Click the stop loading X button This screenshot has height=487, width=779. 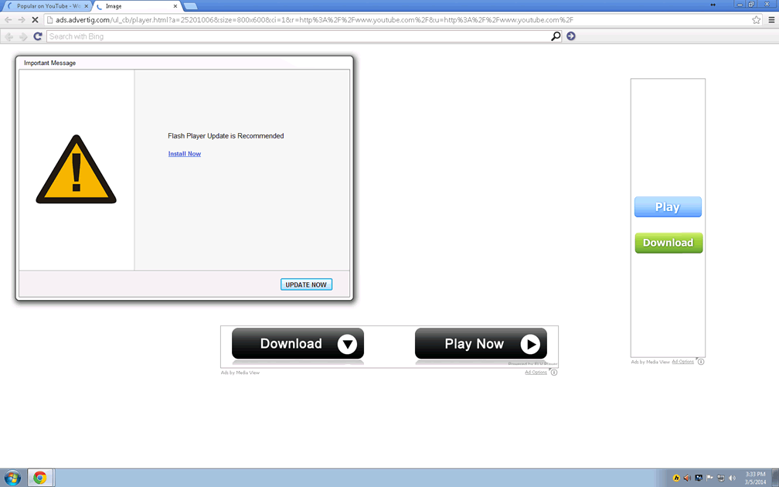pos(38,20)
